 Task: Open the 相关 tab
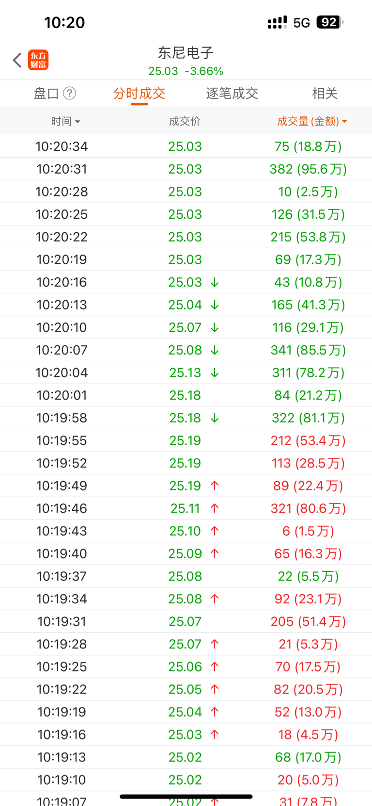tap(325, 93)
